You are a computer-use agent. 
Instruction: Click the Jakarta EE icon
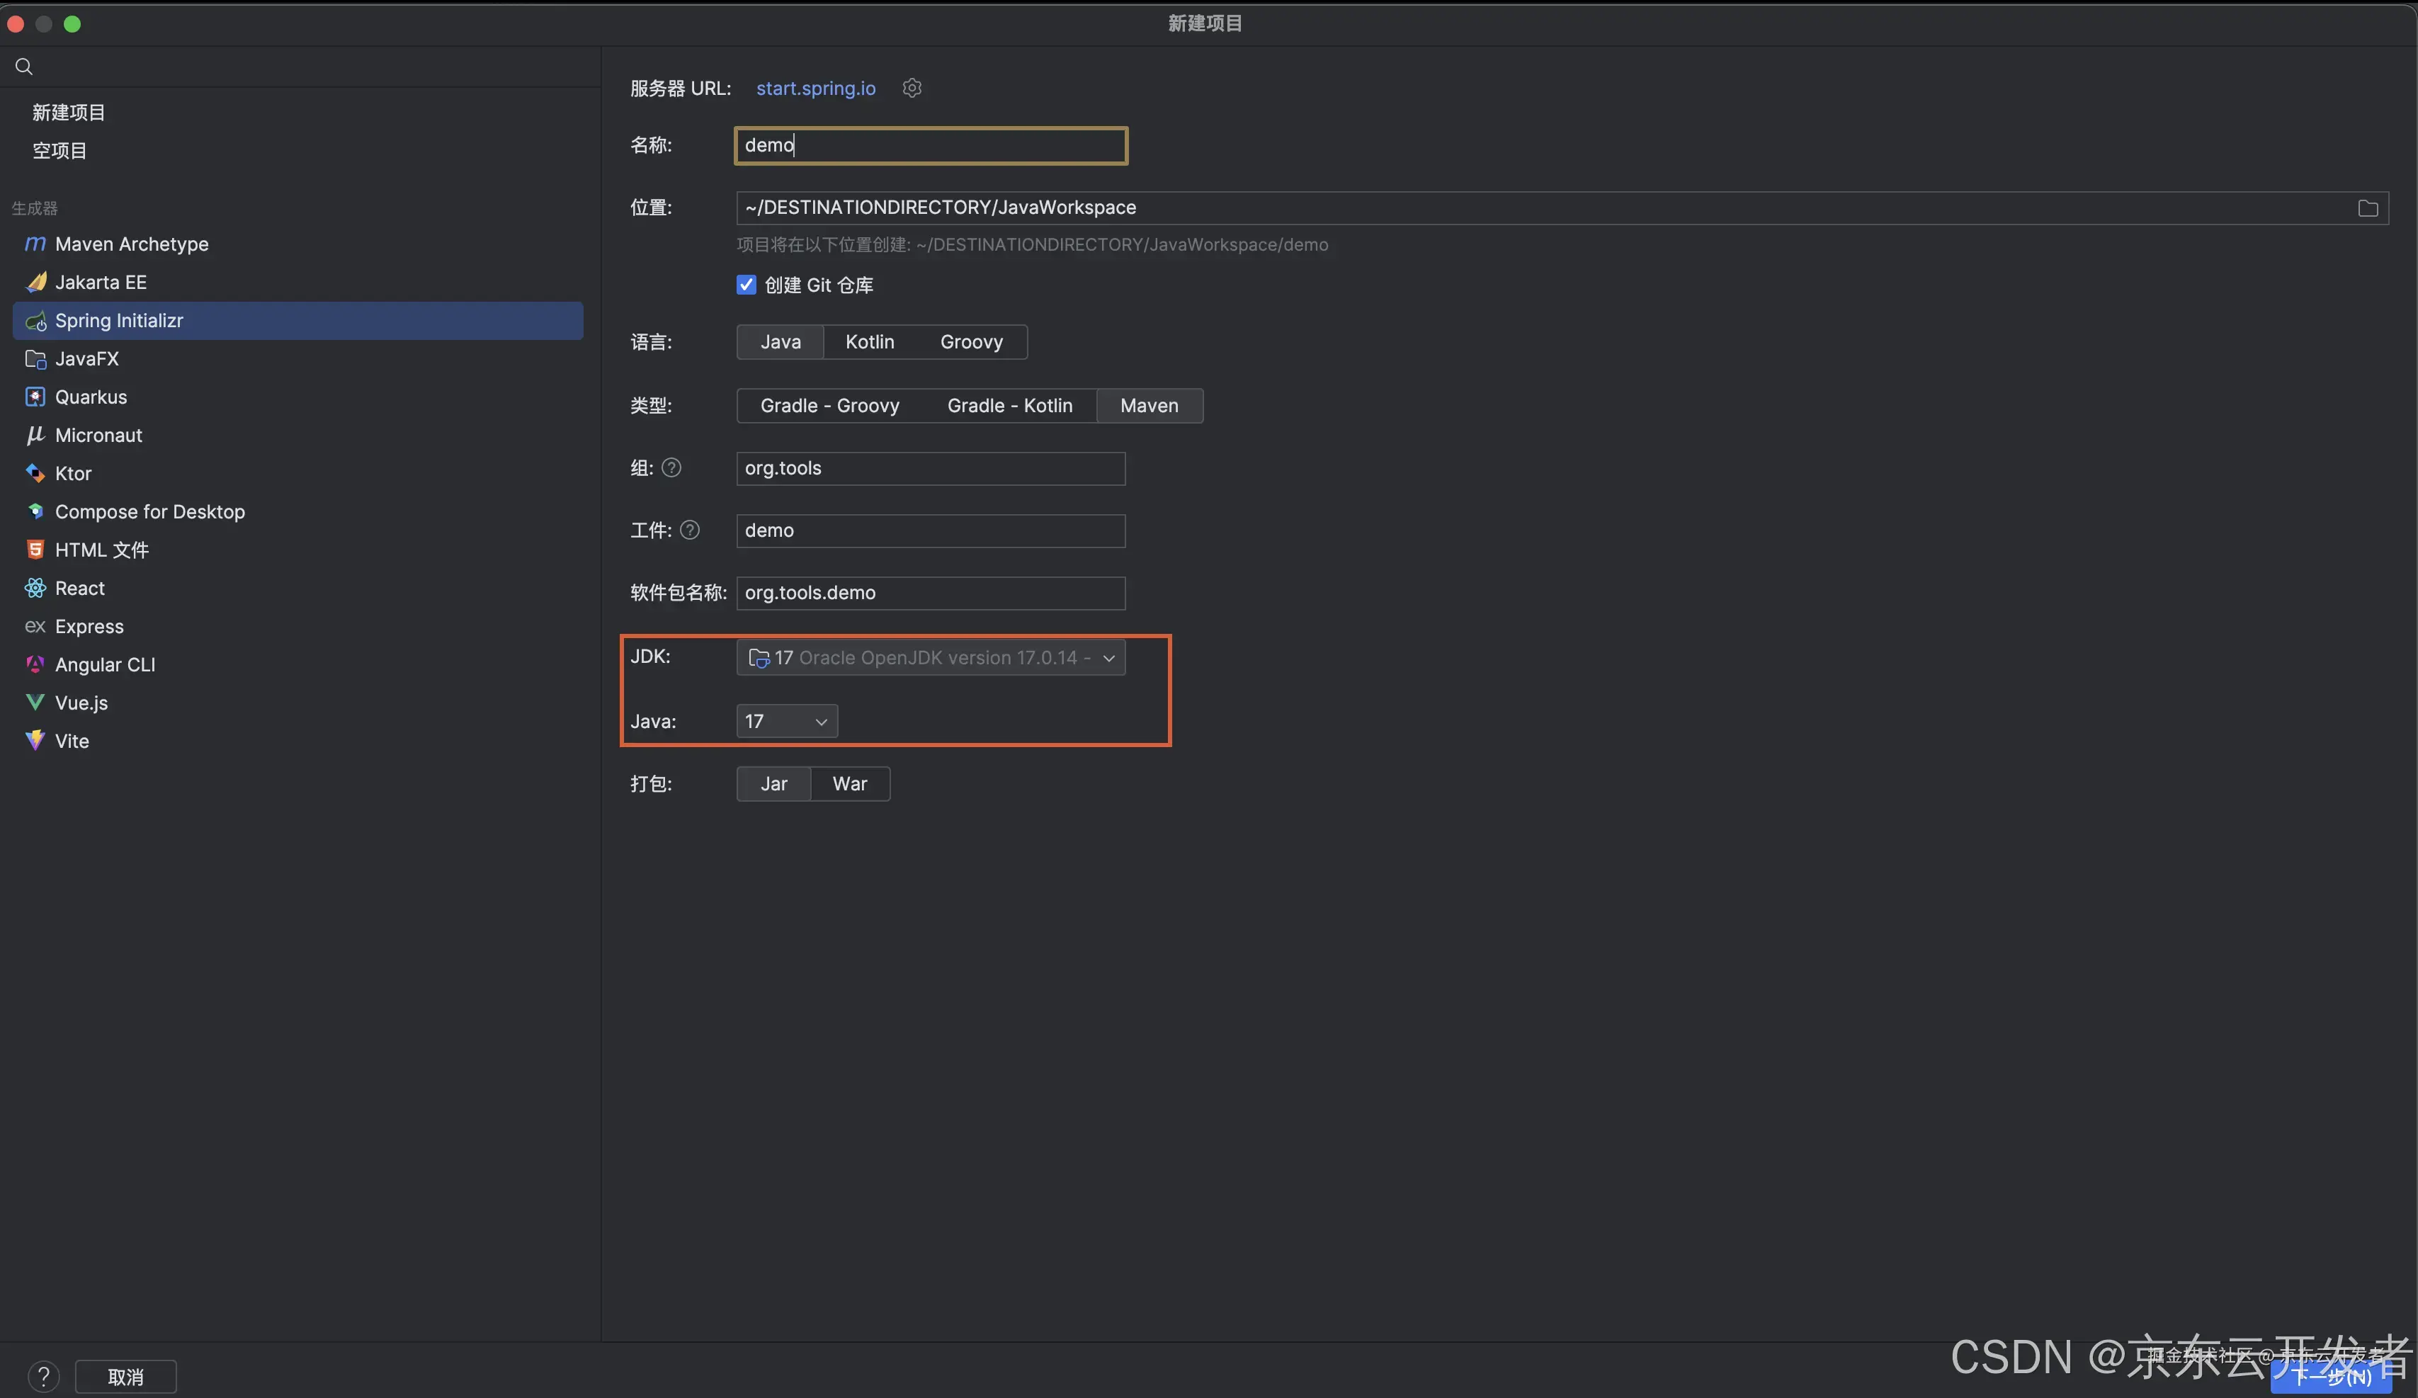pyautogui.click(x=35, y=282)
